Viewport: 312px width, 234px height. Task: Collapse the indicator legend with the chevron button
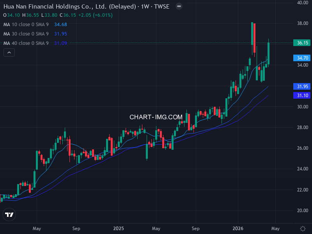(x=9, y=53)
